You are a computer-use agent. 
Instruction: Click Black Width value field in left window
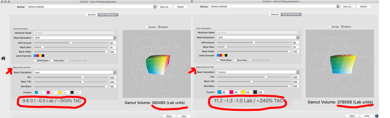[x=113, y=52]
